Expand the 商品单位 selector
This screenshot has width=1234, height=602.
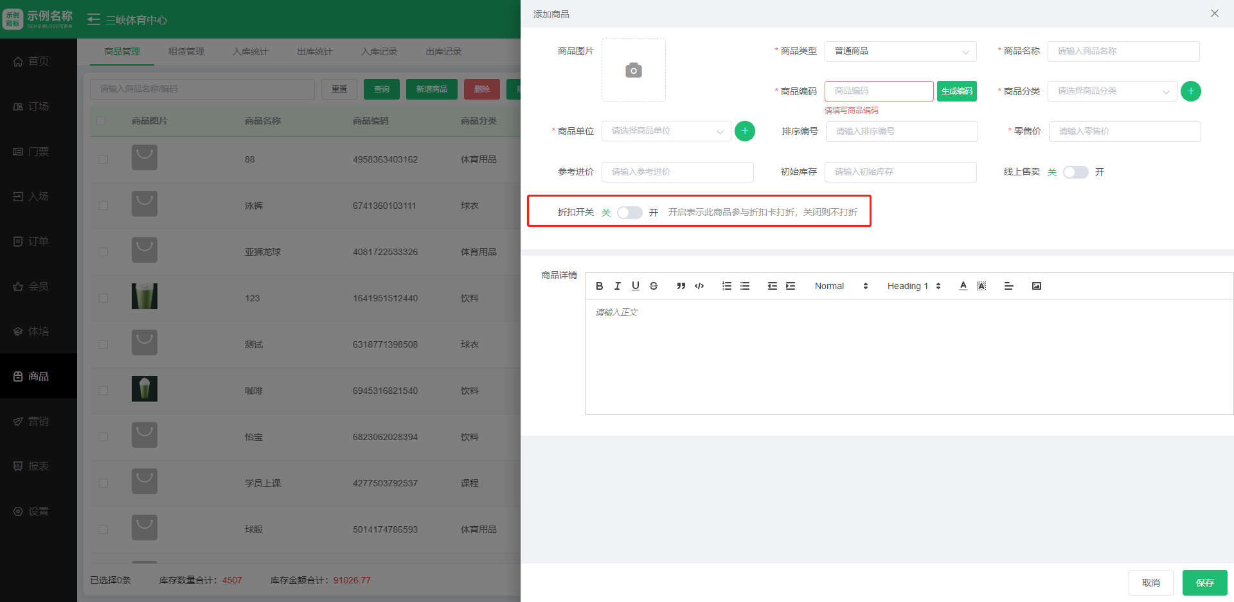pos(666,131)
